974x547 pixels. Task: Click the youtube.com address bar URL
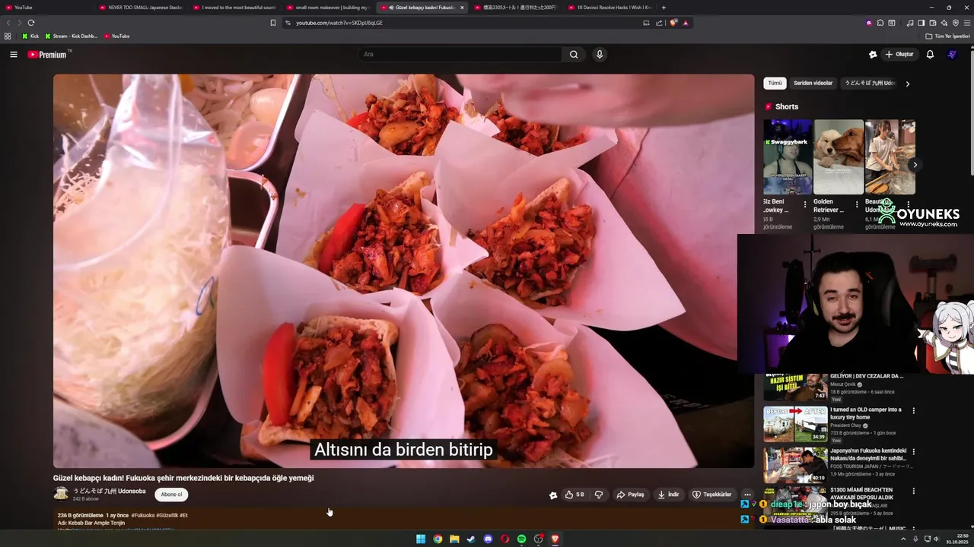tap(339, 23)
